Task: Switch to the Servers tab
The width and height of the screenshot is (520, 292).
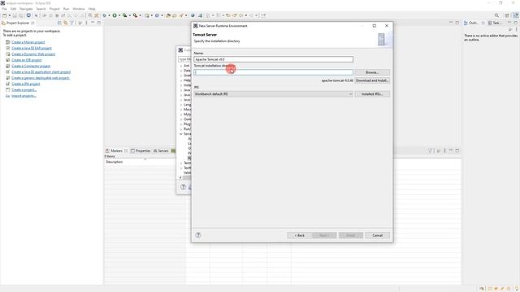Action: coord(161,151)
